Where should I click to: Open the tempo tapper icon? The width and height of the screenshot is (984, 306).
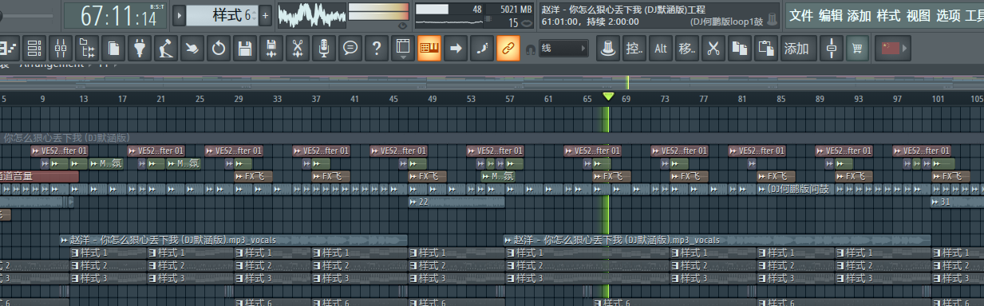pos(166,49)
